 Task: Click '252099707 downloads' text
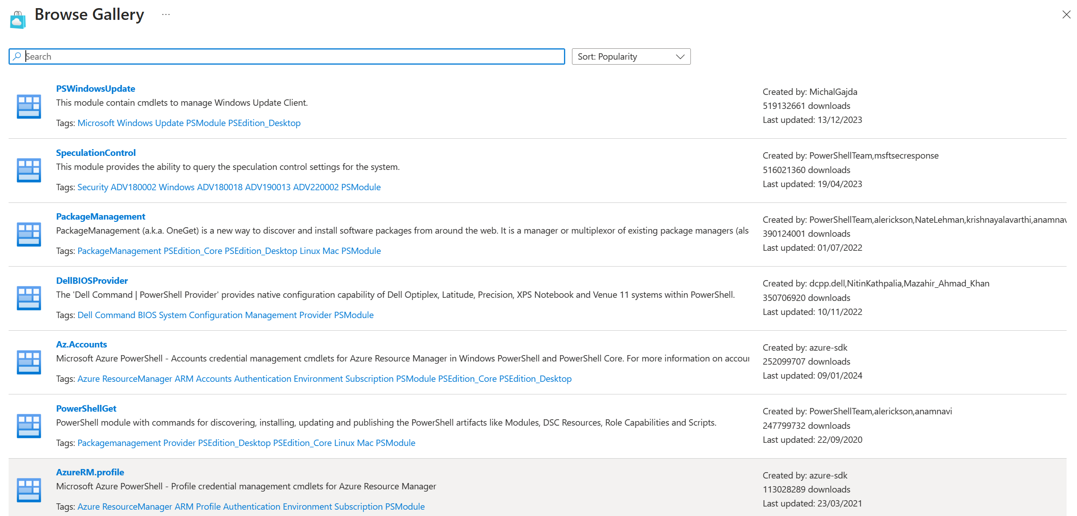(806, 361)
